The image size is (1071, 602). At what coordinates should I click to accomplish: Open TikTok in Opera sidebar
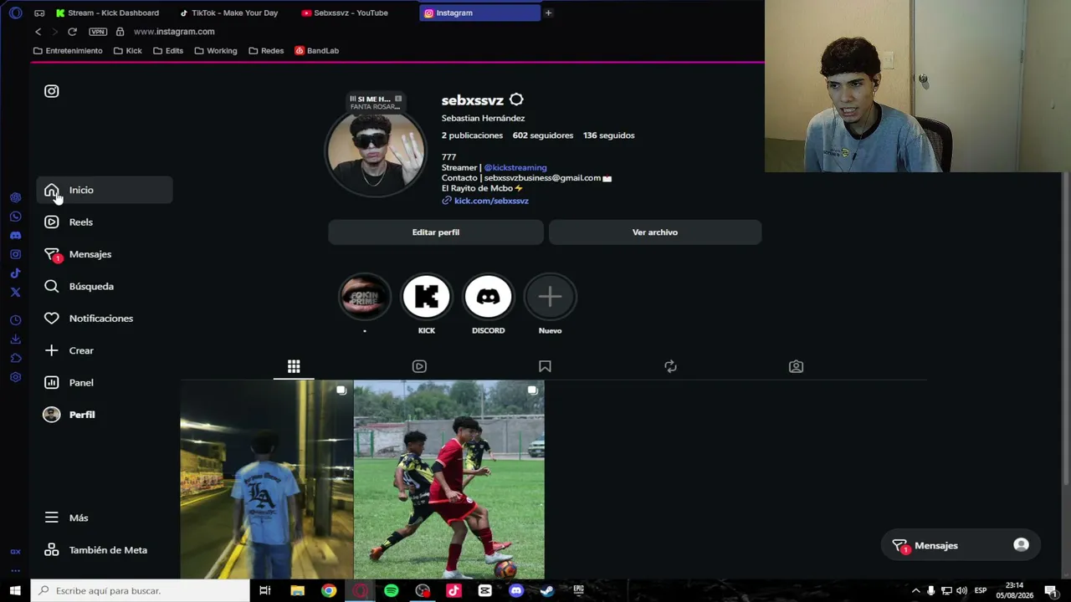pos(15,273)
